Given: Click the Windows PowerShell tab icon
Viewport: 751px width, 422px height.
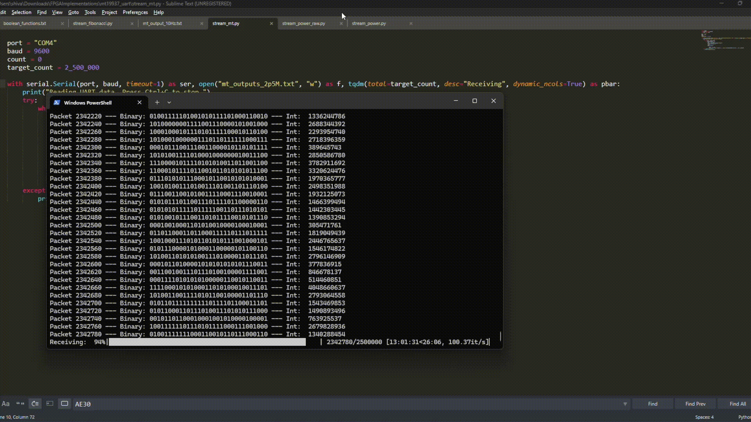Looking at the screenshot, I should tap(57, 102).
